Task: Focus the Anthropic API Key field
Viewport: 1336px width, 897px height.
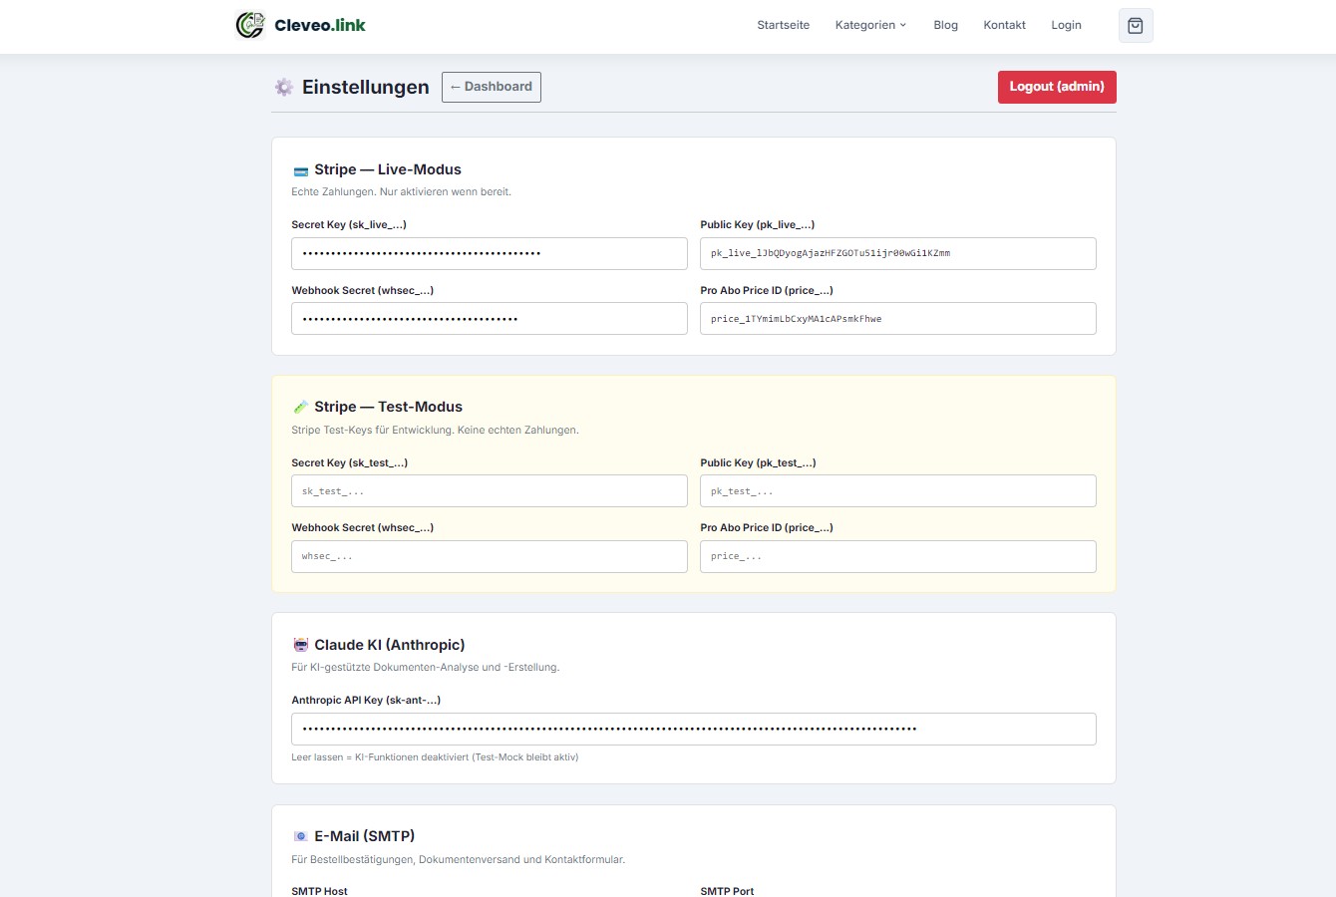Action: (694, 729)
